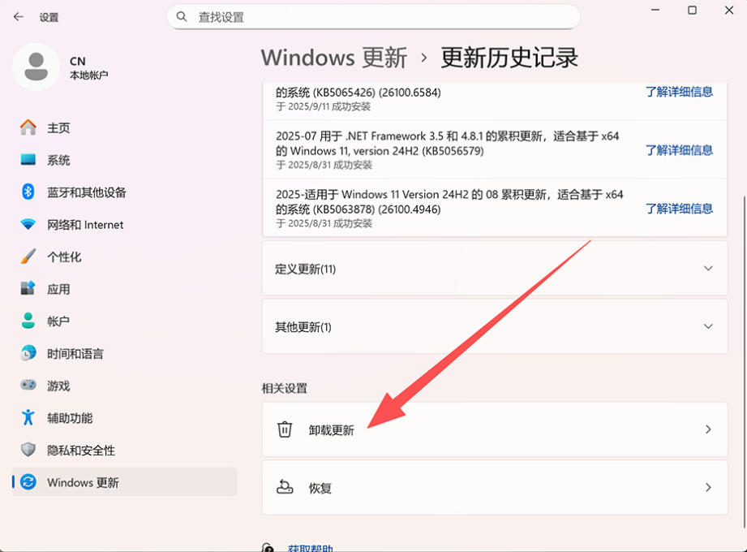Click the 辅助功能 accessibility icon
Image resolution: width=747 pixels, height=552 pixels.
[x=28, y=418]
